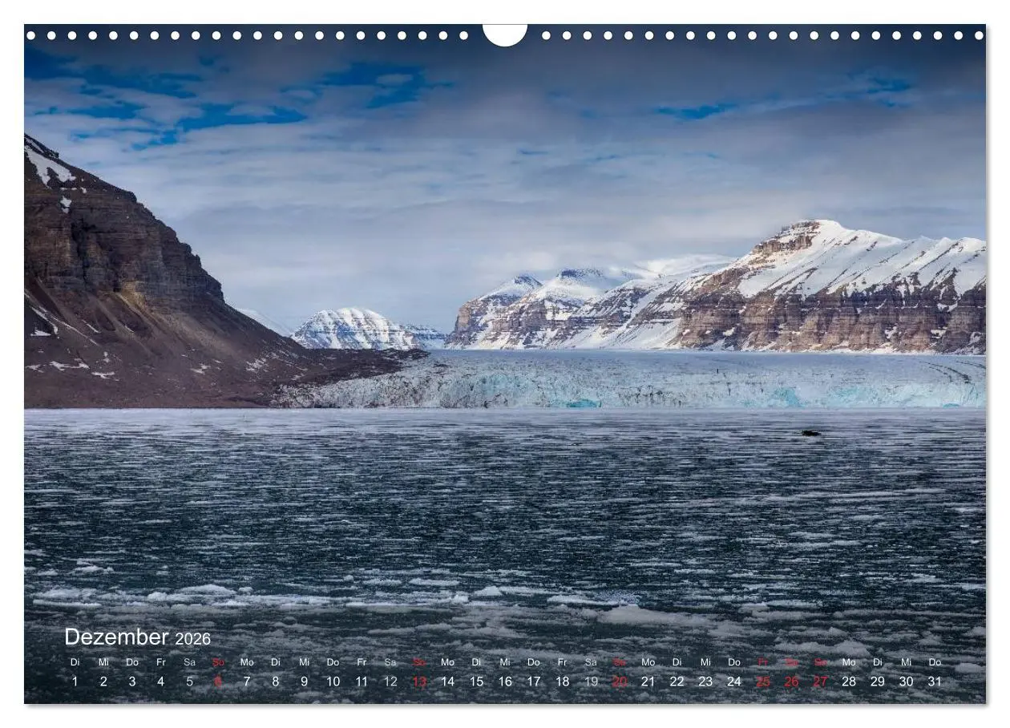This screenshot has height=728, width=1010.
Task: Select date 1 in the calendar strip
Action: click(x=75, y=681)
